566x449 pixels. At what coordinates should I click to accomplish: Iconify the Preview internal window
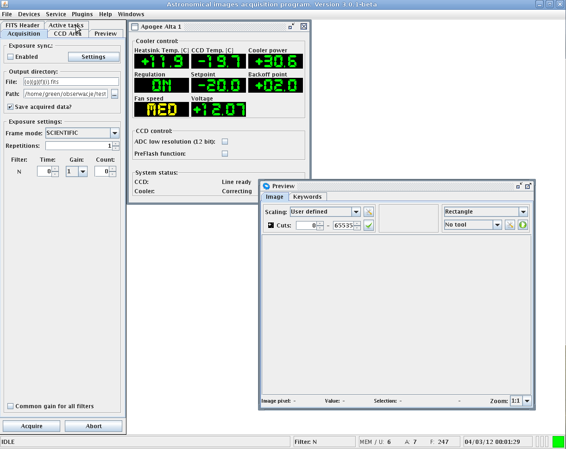click(519, 186)
